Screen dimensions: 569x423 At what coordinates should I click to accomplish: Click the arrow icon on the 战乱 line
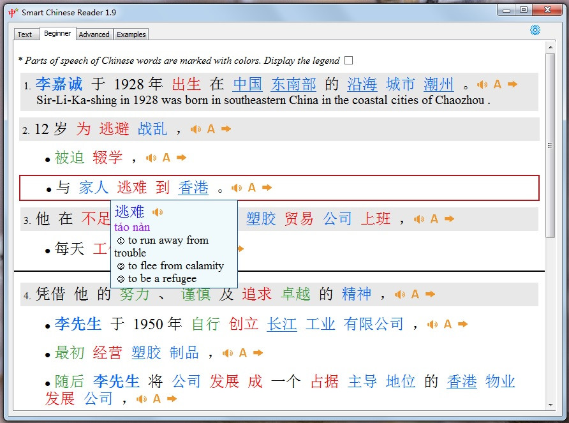[226, 129]
